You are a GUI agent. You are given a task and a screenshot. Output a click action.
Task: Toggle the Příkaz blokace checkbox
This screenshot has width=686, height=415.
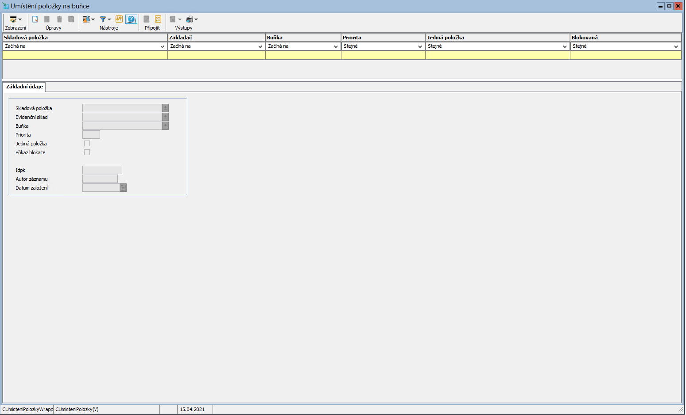[x=87, y=152]
